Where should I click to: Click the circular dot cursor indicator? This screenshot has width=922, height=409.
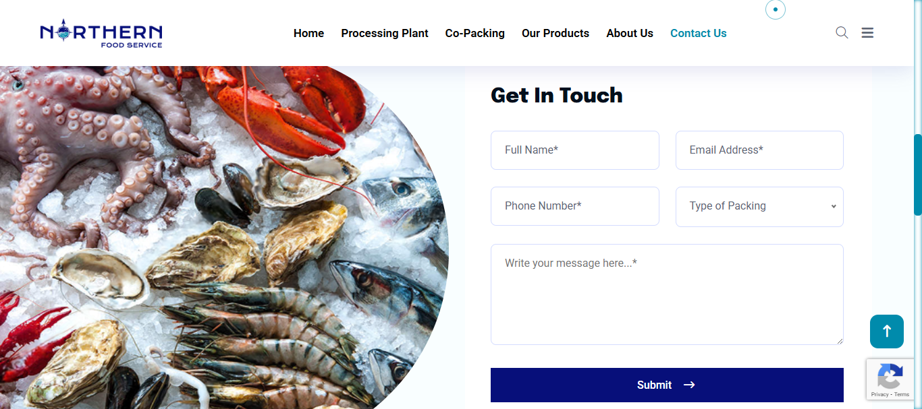click(x=776, y=9)
